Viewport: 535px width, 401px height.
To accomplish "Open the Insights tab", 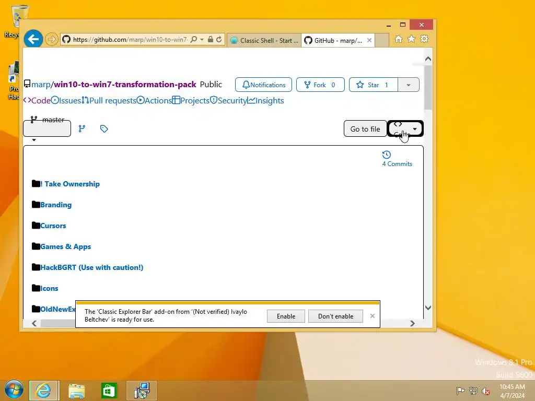I will [266, 101].
